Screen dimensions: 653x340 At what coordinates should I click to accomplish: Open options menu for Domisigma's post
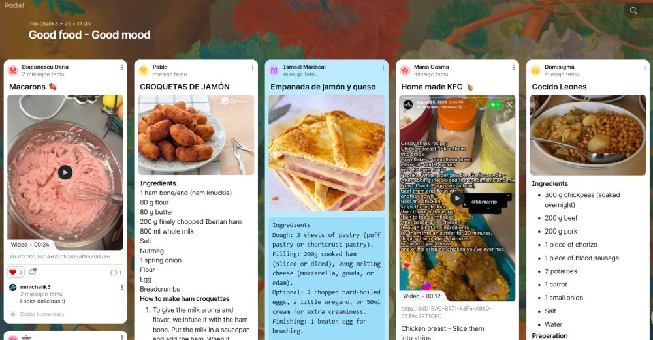tap(645, 67)
